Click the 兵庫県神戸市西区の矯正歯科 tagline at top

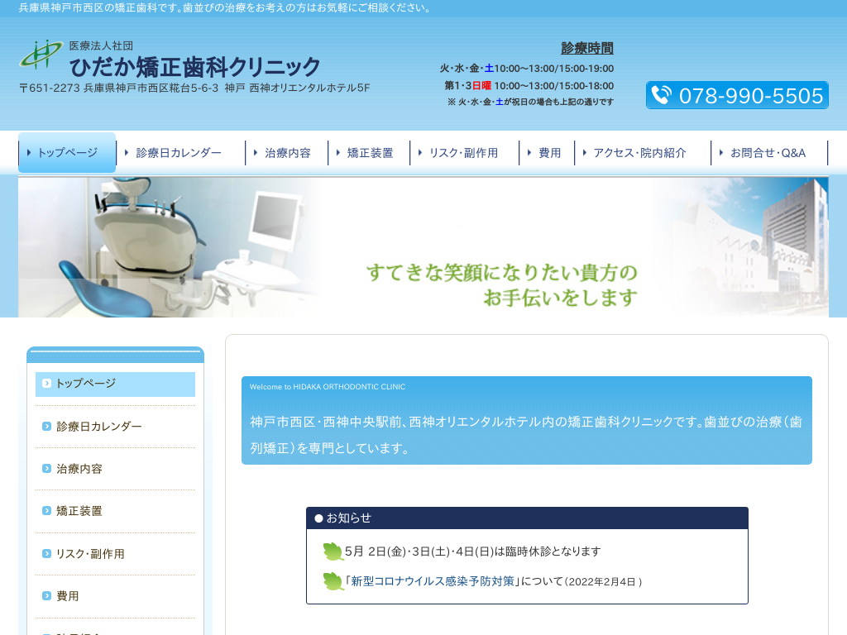(x=225, y=8)
